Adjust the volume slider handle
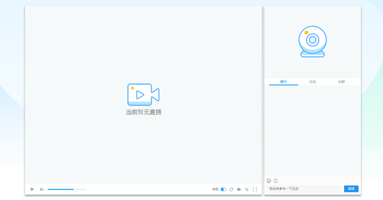This screenshot has height=200, width=383. tap(75, 189)
